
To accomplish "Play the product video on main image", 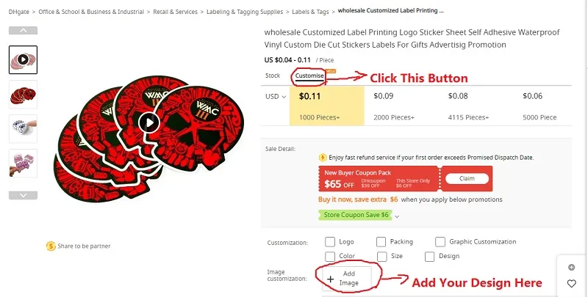I will tap(149, 122).
